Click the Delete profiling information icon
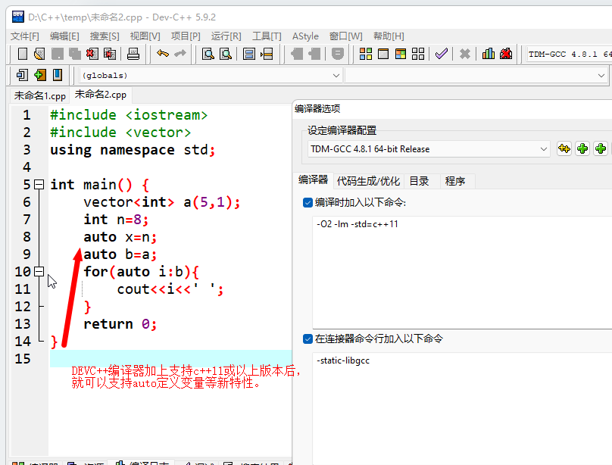The height and width of the screenshot is (465, 612). tap(506, 54)
